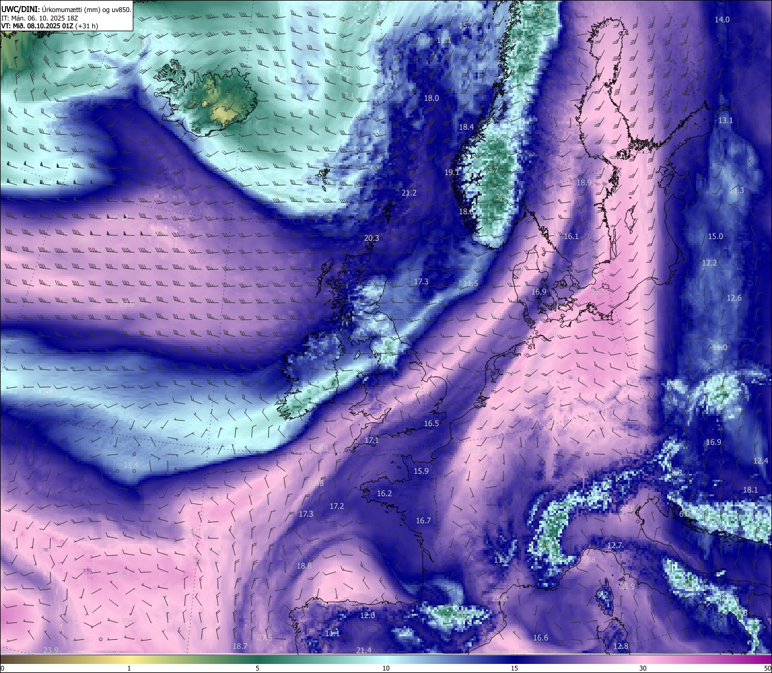Click the '21.4' value label
This screenshot has width=772, height=673.
(364, 651)
